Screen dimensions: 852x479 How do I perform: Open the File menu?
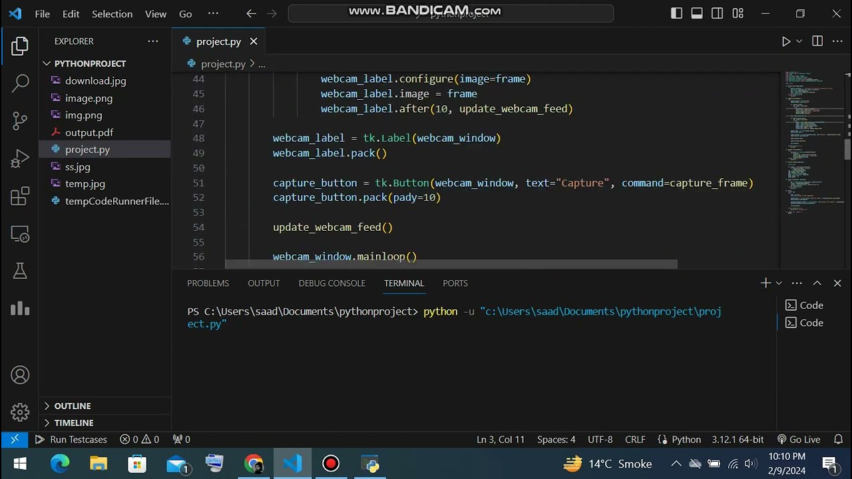(x=43, y=13)
